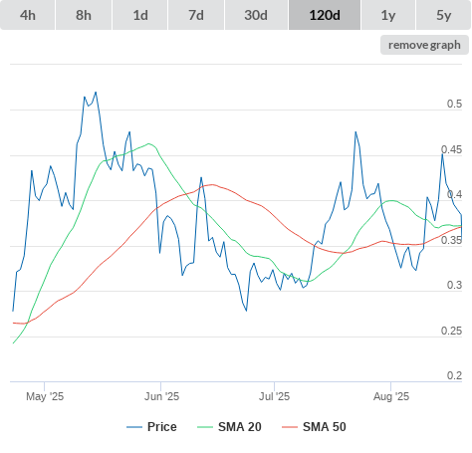This screenshot has height=453, width=472.
Task: Switch to the 8h time range
Action: (x=84, y=15)
